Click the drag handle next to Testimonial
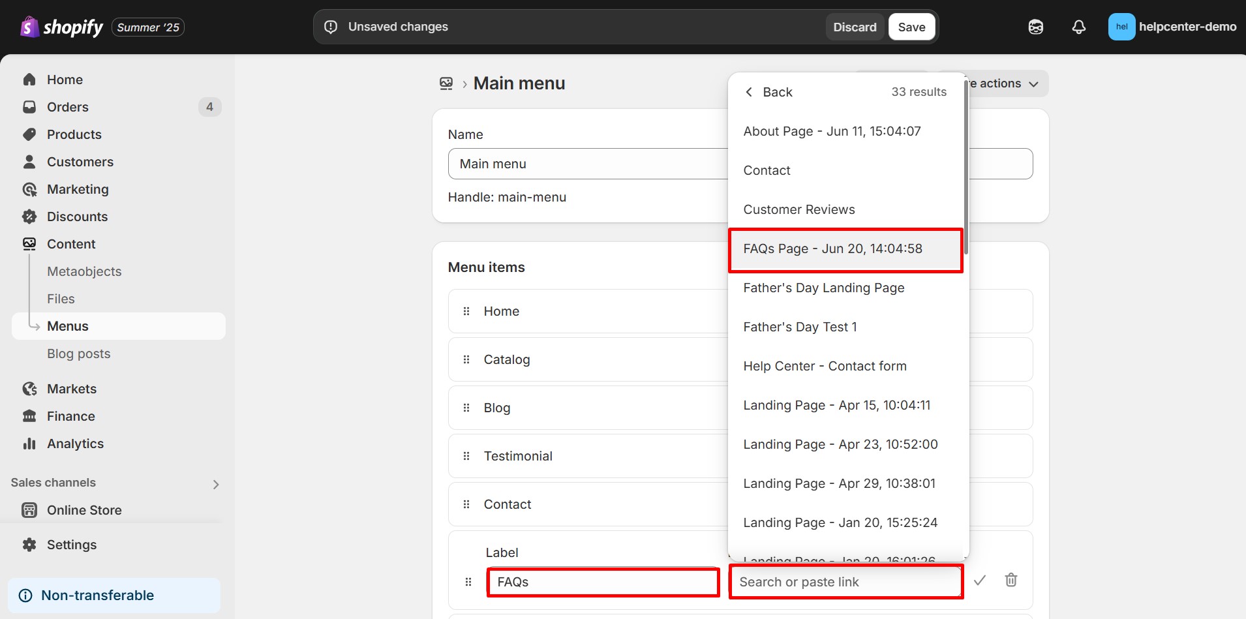1246x619 pixels. [466, 456]
